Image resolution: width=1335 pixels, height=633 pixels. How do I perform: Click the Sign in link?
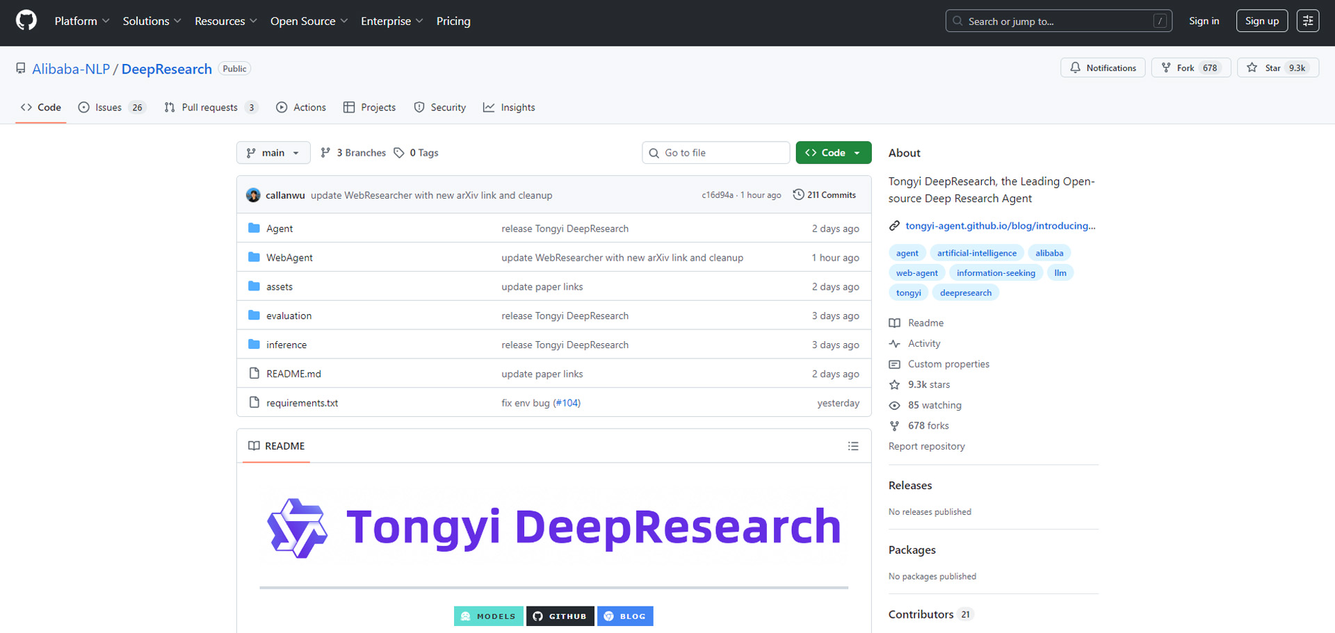(1204, 21)
